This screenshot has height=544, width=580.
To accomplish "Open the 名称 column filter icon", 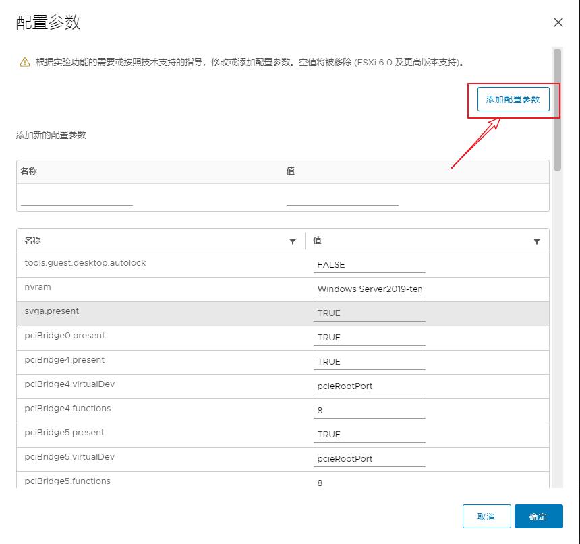I will 293,241.
